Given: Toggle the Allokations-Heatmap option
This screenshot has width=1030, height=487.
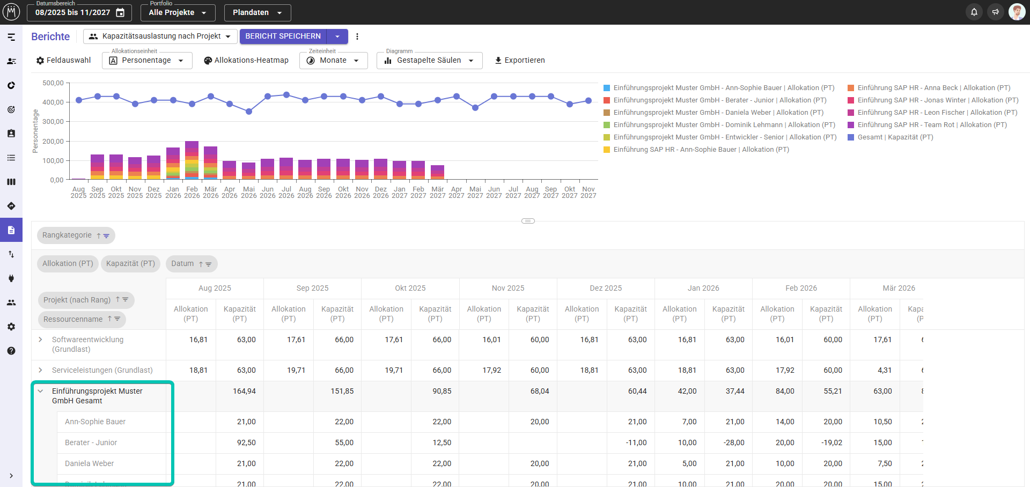Looking at the screenshot, I should click(x=246, y=61).
